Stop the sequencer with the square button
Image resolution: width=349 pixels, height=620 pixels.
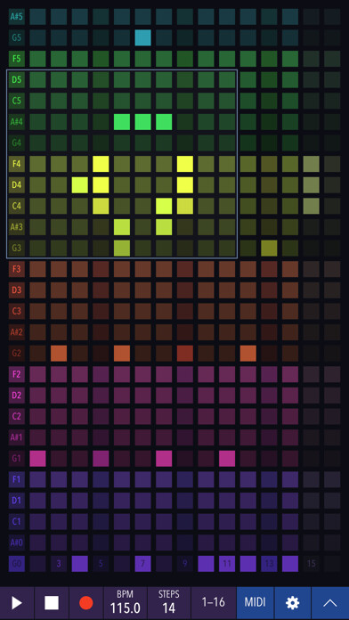click(52, 603)
